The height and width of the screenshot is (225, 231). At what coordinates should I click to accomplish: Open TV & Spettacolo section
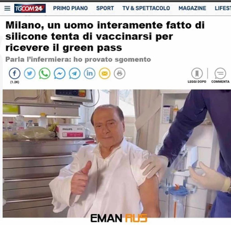pyautogui.click(x=146, y=8)
